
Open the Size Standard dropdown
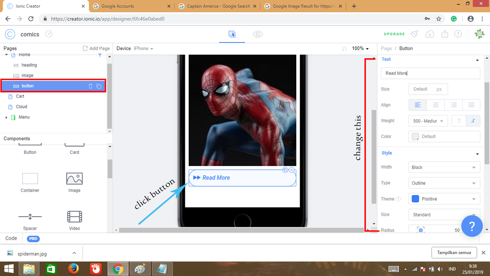tap(444, 215)
